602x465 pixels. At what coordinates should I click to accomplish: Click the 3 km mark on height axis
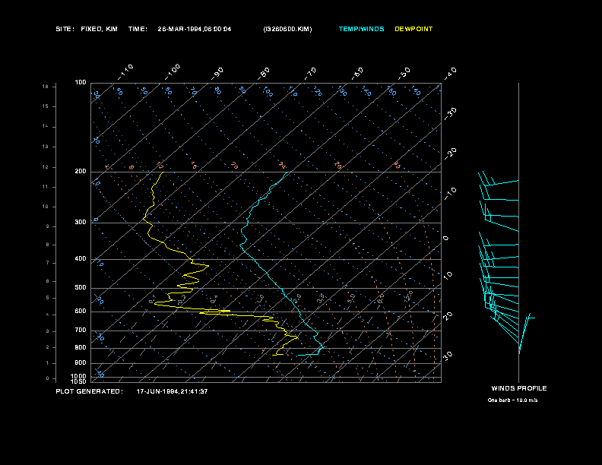pos(48,331)
